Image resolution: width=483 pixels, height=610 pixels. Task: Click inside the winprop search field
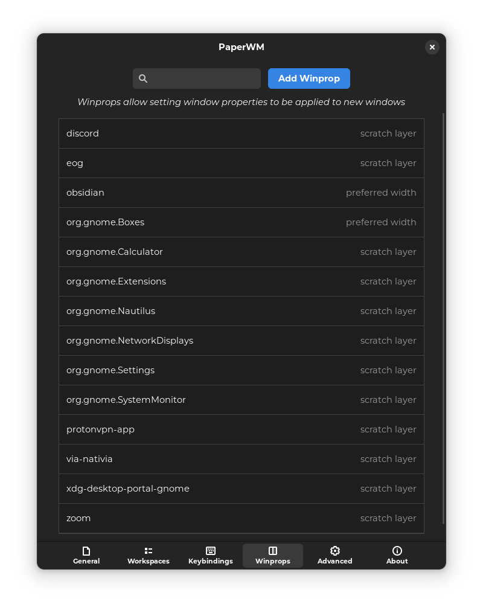(196, 79)
